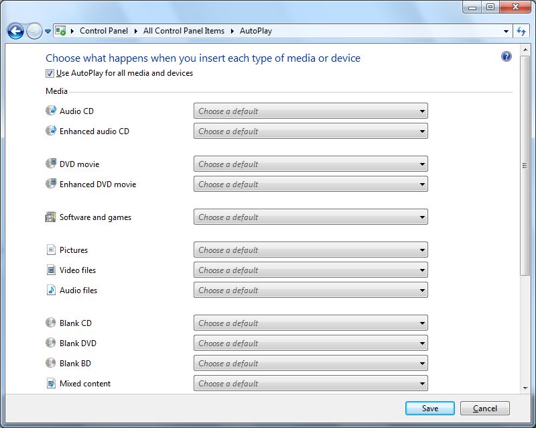
Task: Navigate to Control Panel breadcrumb
Action: point(104,31)
